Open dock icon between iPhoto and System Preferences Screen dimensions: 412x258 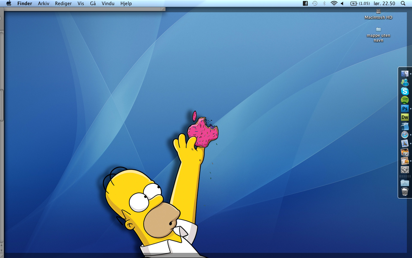(x=405, y=161)
